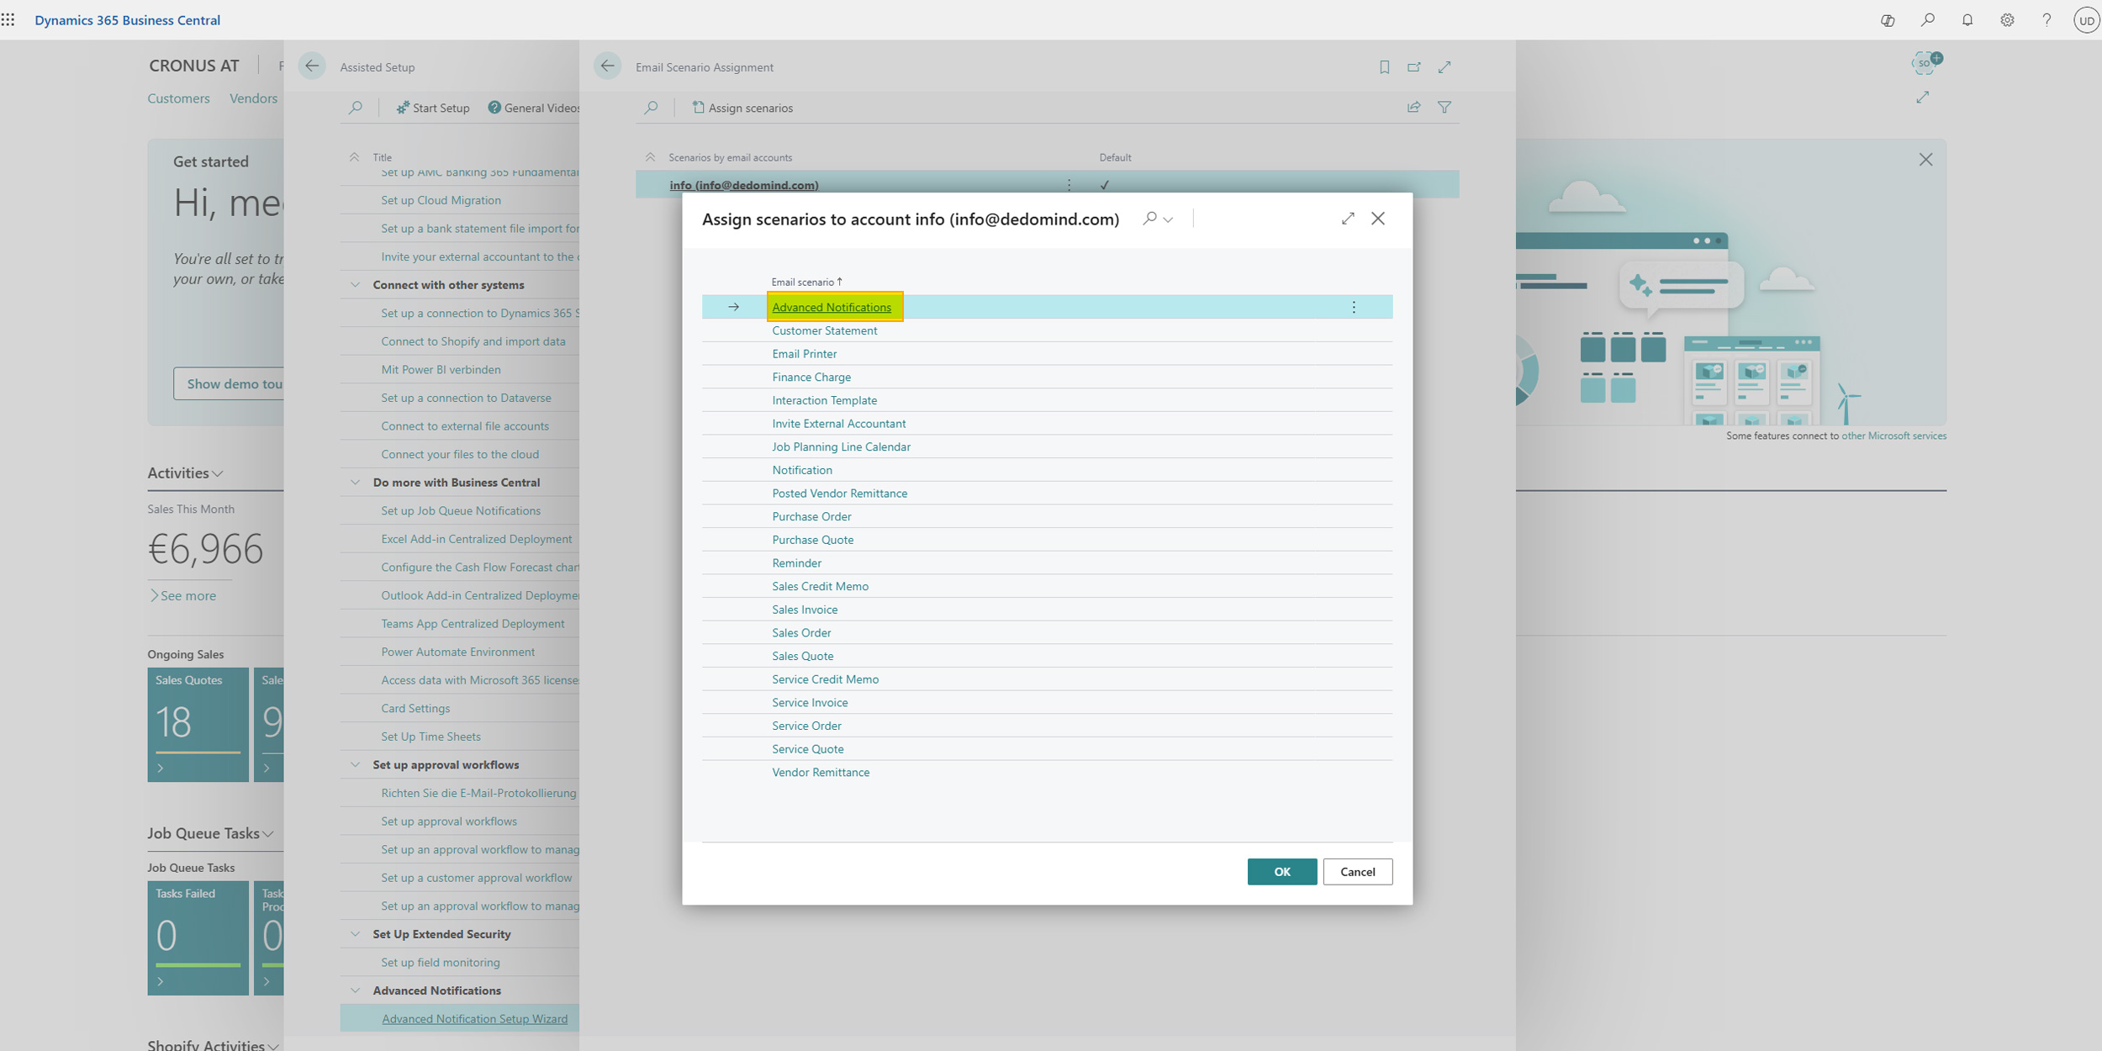
Task: Switch to the Customers list
Action: 177,98
